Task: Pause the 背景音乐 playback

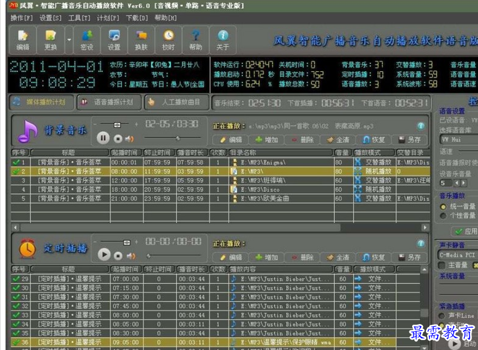Action: pyautogui.click(x=103, y=139)
